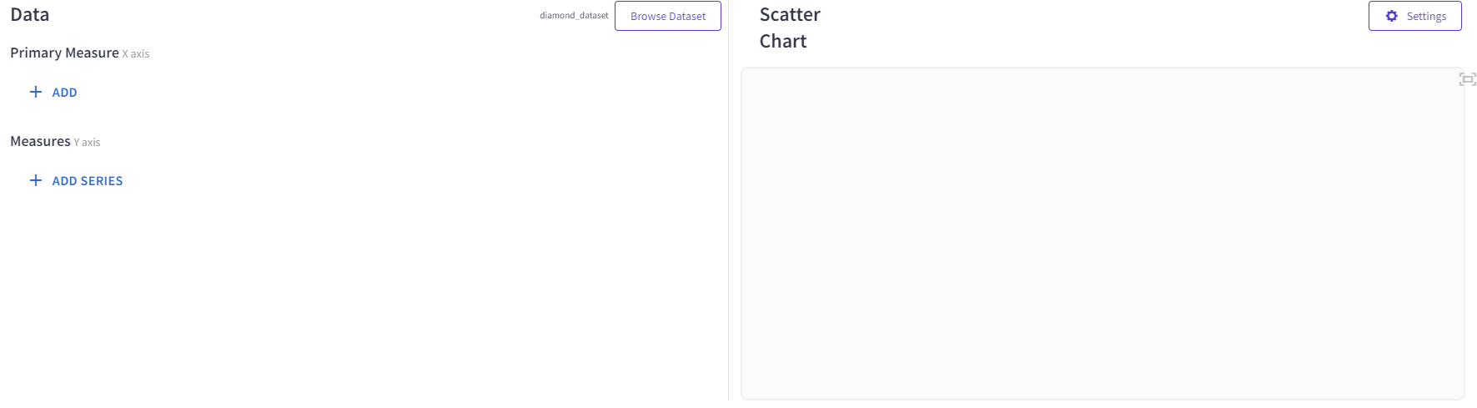Screen dimensions: 1477x408
Task: Open the Browse Dataset dialog
Action: coord(667,16)
